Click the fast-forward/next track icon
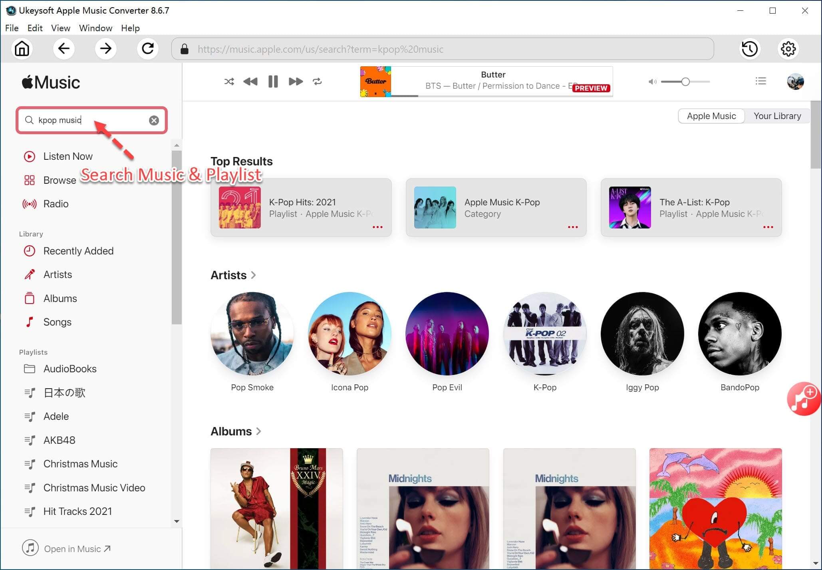822x570 pixels. (296, 81)
